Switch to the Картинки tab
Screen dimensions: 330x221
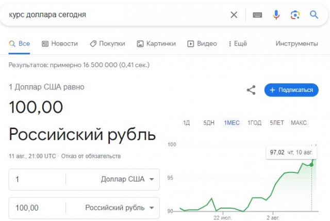[156, 43]
